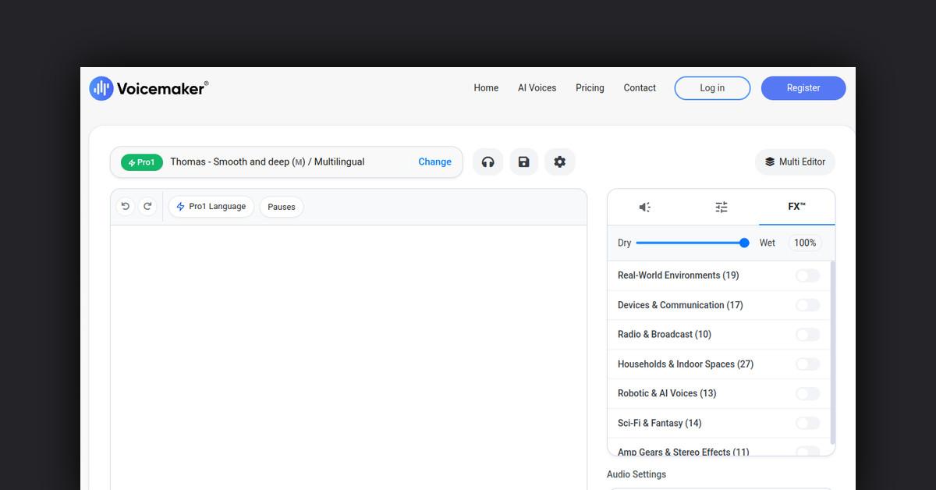Screen dimensions: 936x490
Task: Enable Real-World Environments effects toggle
Action: (x=807, y=275)
